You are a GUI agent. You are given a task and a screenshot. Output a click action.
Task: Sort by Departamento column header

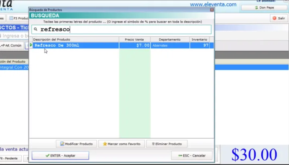pyautogui.click(x=169, y=39)
